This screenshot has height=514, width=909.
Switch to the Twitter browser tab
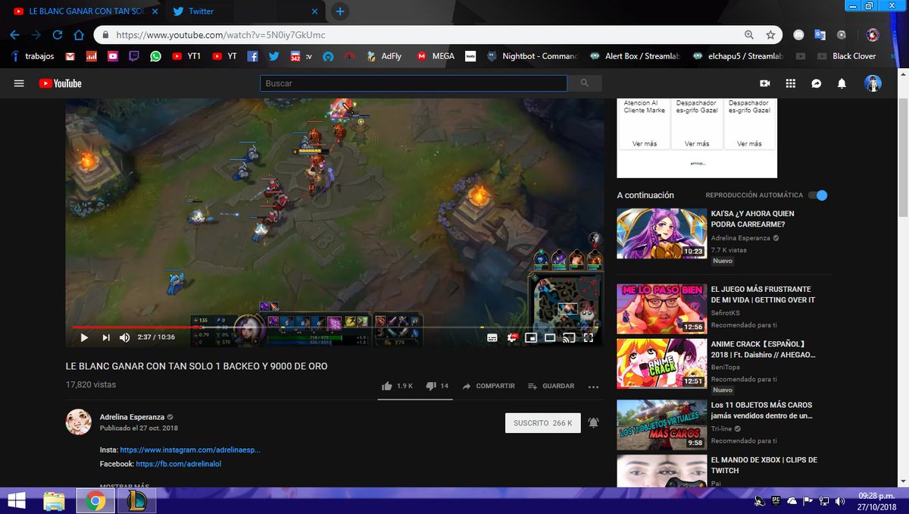pyautogui.click(x=201, y=11)
